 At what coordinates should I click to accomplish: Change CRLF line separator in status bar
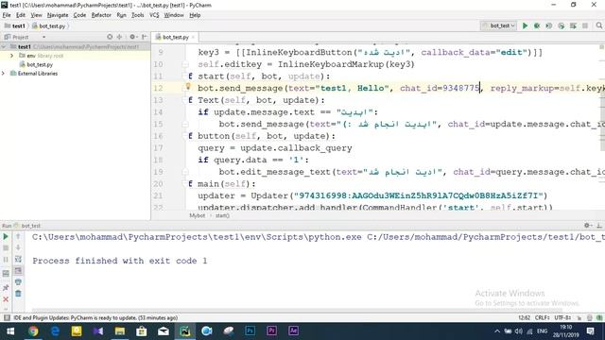542,318
